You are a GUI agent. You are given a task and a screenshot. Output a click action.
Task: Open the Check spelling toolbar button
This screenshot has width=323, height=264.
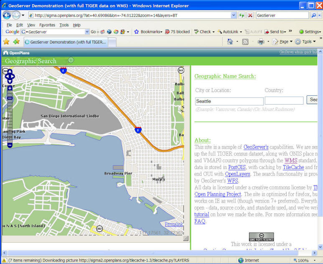coord(204,32)
